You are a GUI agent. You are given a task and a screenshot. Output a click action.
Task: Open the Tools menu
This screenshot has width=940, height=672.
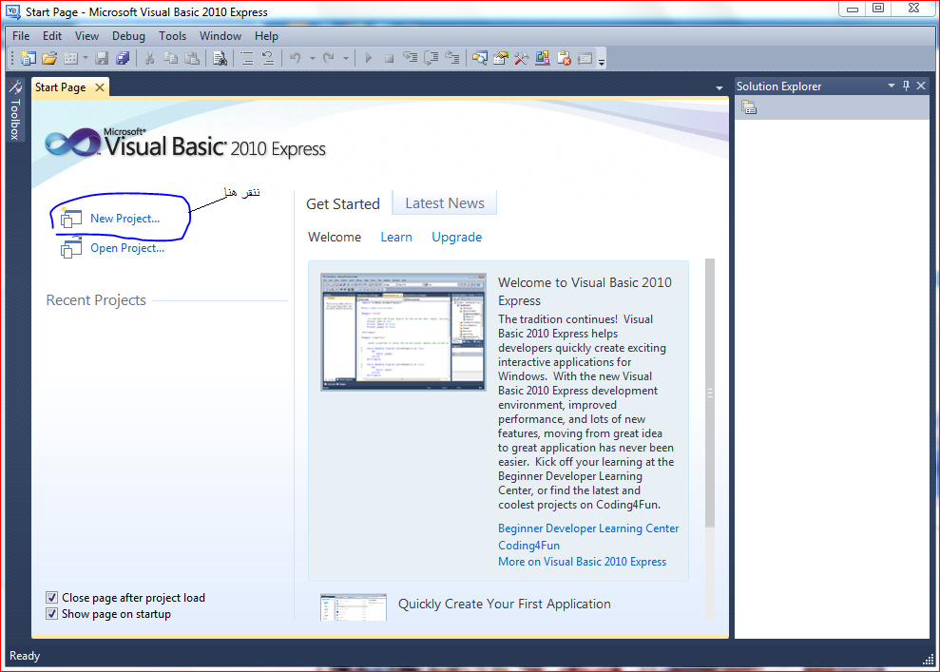point(173,36)
